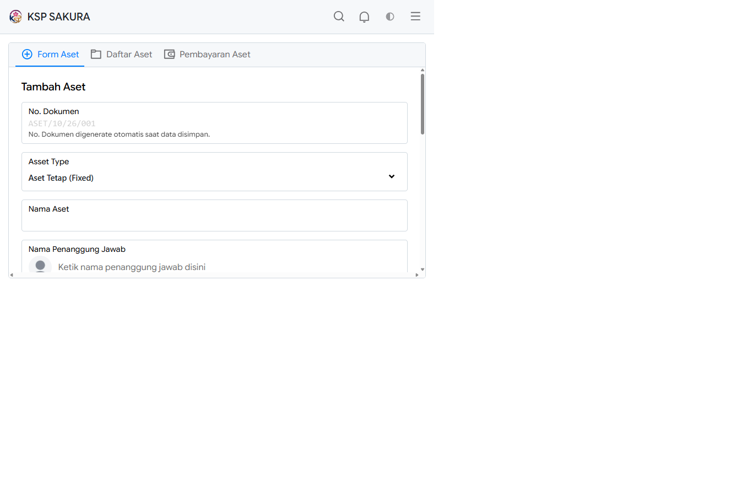Open the hamburger menu icon
This screenshot has height=496, width=752.
pos(415,17)
